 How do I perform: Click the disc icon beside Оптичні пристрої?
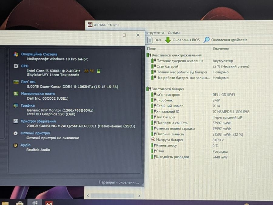pyautogui.click(x=15, y=133)
